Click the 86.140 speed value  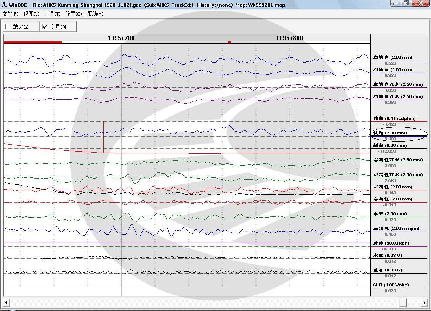click(389, 249)
